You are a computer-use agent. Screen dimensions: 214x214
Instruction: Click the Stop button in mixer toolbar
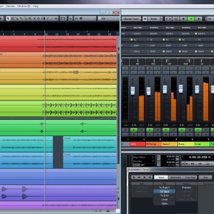tap(184, 19)
